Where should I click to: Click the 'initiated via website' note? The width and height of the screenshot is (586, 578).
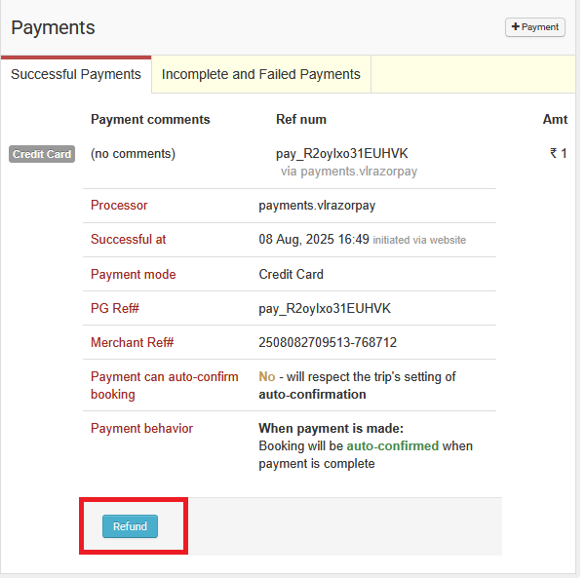point(419,240)
